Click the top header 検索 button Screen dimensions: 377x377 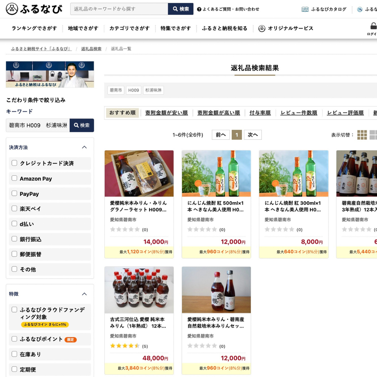tap(180, 9)
